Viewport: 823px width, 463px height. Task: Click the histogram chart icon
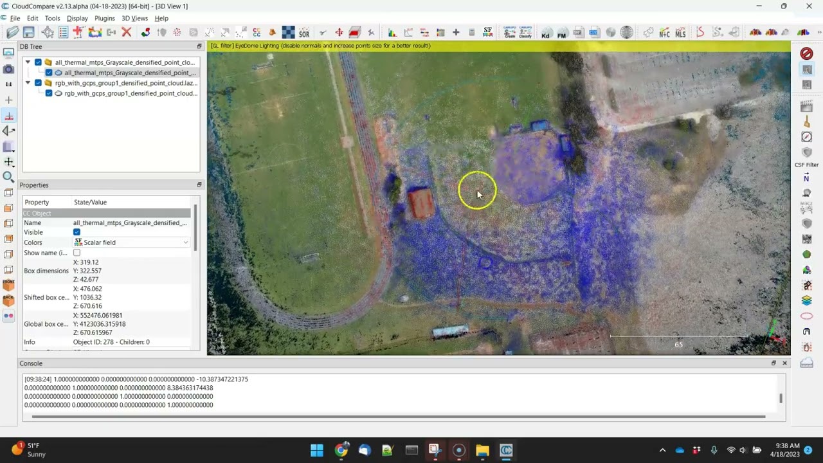(x=392, y=32)
